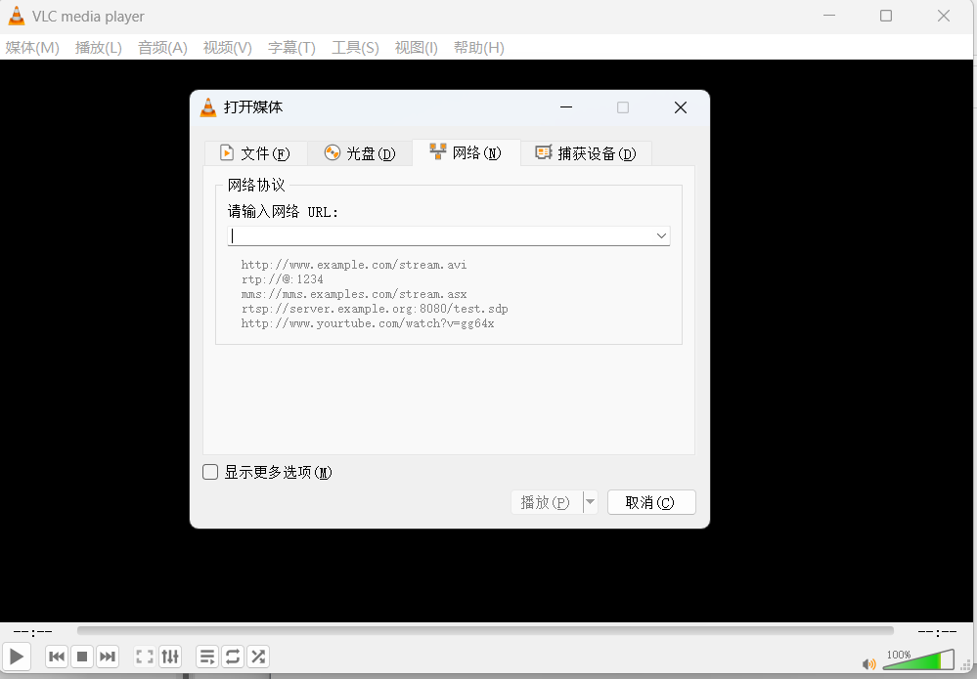
Task: Toggle fullscreen video mode icon
Action: tap(145, 656)
